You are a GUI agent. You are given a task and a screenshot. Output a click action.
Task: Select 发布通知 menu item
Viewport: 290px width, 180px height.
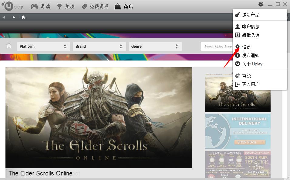[260, 55]
